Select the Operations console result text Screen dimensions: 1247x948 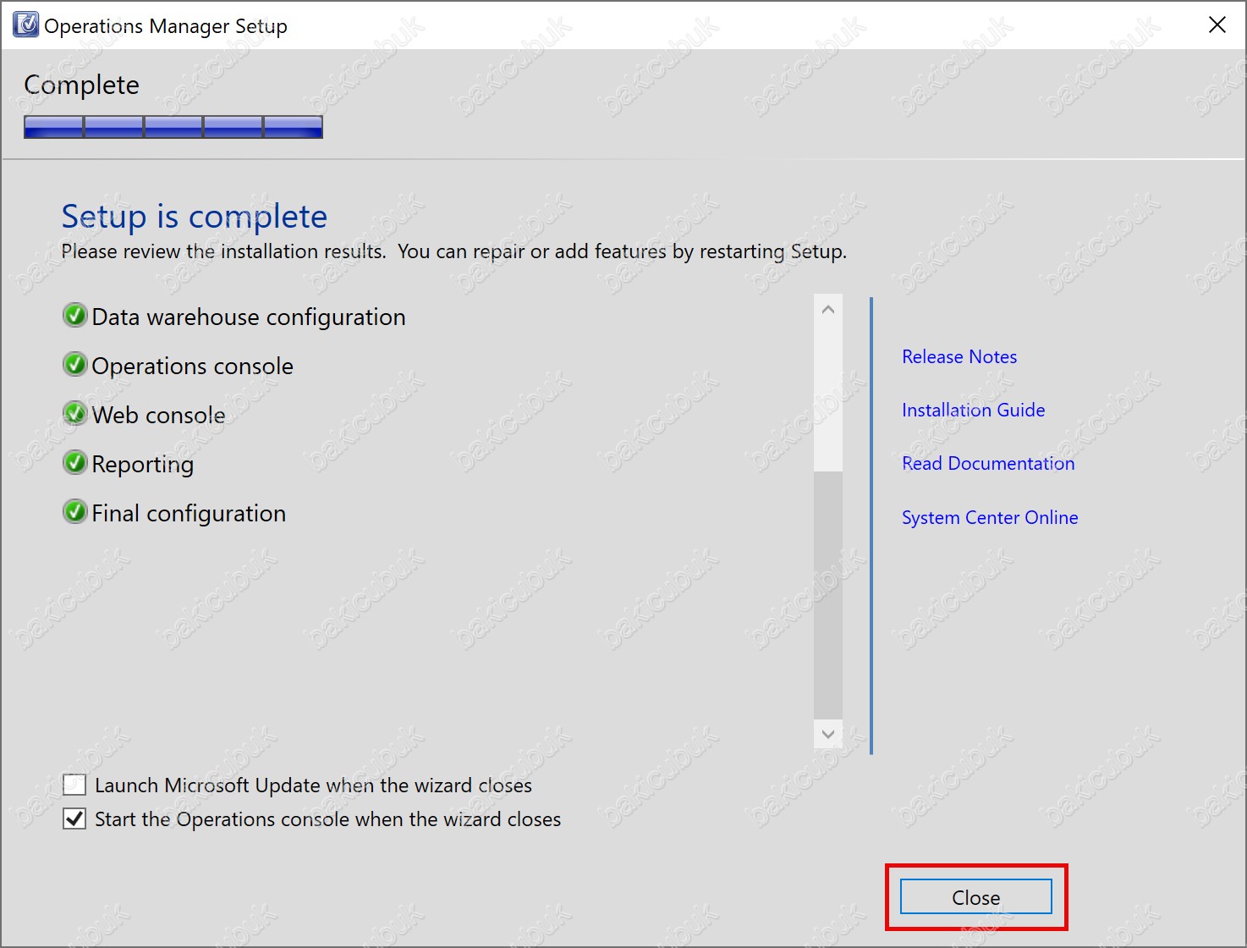193,367
